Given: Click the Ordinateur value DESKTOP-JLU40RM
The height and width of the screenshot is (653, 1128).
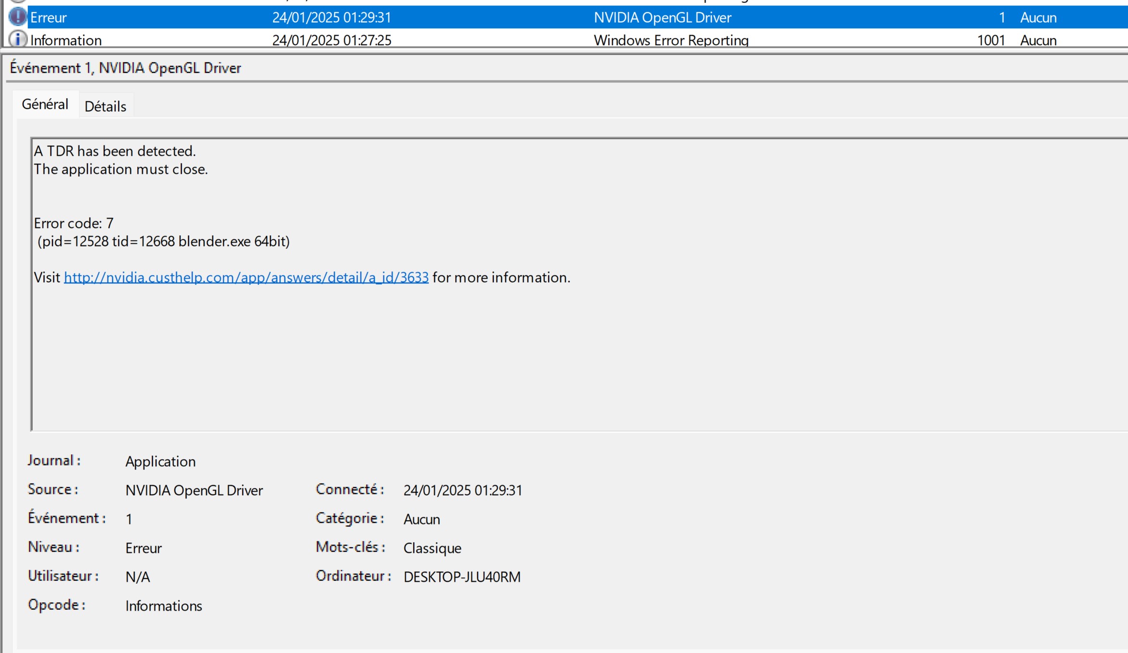Looking at the screenshot, I should [x=461, y=577].
